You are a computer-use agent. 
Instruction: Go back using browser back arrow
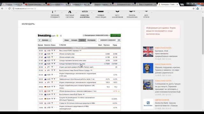click(2, 9)
